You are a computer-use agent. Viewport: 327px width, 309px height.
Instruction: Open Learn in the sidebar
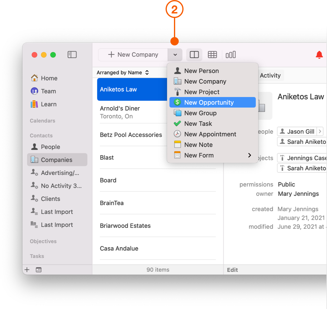[57, 104]
